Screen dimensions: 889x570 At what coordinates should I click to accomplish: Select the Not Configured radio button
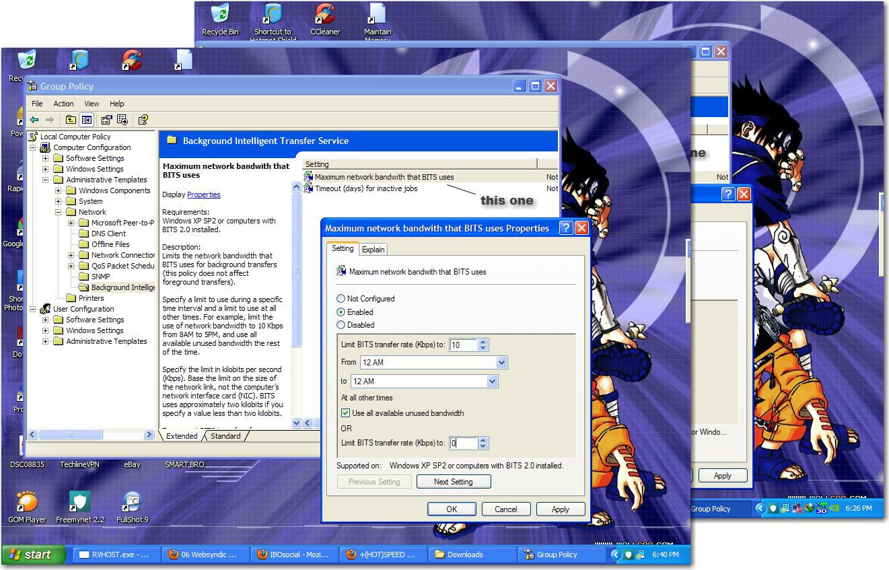point(341,299)
